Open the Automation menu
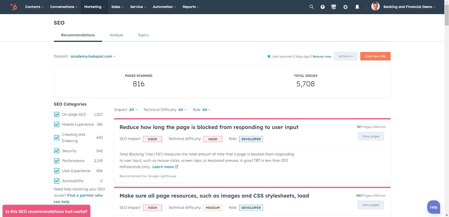 click(164, 7)
